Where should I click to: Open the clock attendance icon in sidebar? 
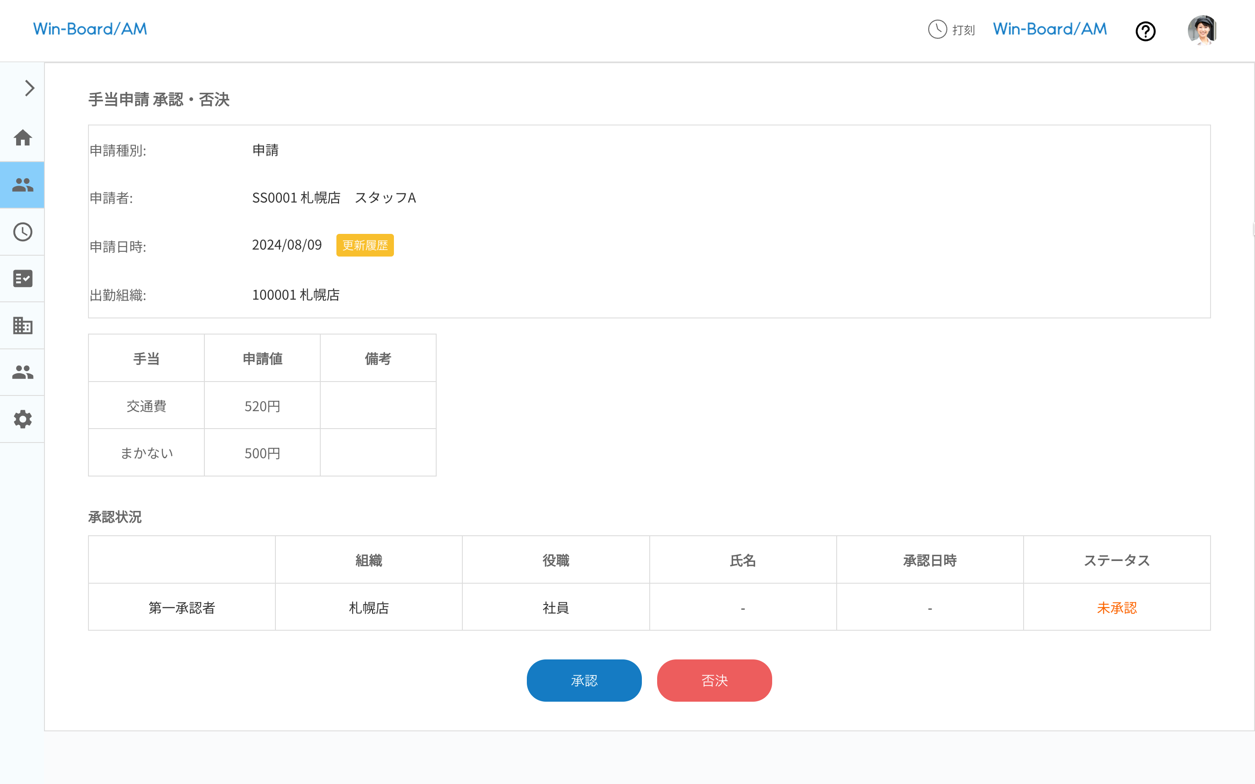coord(22,232)
